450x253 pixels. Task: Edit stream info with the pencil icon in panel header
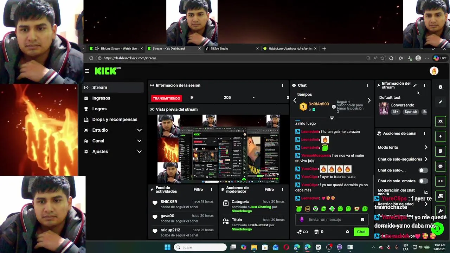tap(415, 85)
